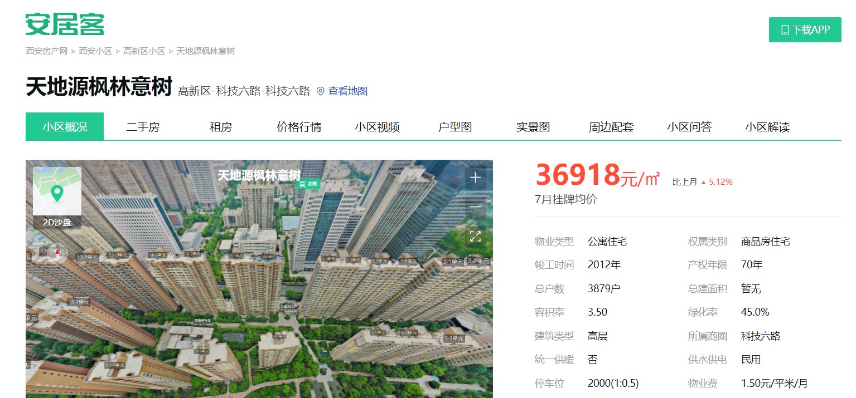Image resolution: width=856 pixels, height=398 pixels.
Task: Go to 周边配套 tab
Action: pyautogui.click(x=611, y=127)
